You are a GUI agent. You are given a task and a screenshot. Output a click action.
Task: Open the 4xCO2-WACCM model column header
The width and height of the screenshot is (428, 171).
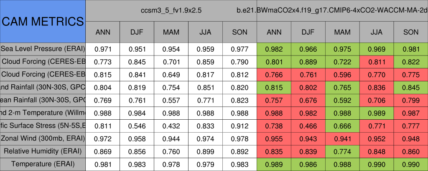(x=342, y=11)
